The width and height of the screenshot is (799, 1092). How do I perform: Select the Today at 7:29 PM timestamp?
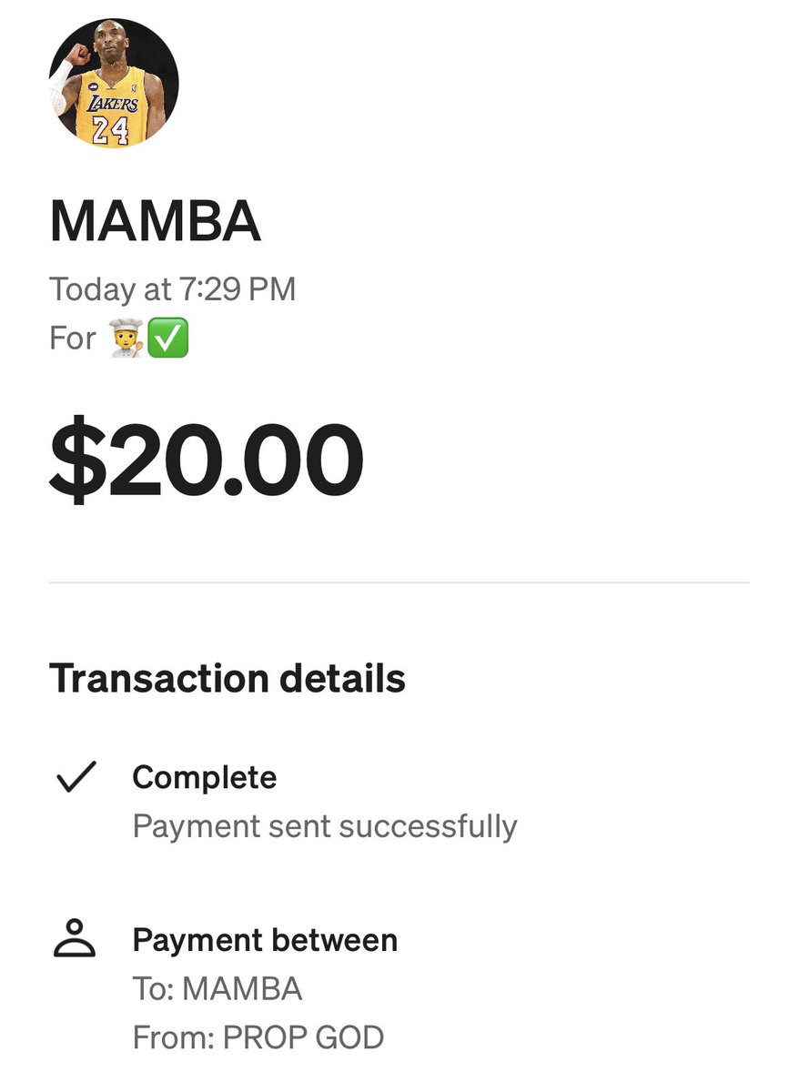[173, 289]
